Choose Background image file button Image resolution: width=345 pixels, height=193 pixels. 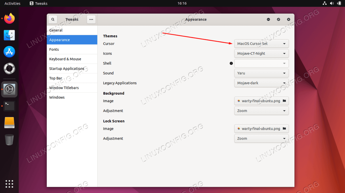[x=262, y=101]
